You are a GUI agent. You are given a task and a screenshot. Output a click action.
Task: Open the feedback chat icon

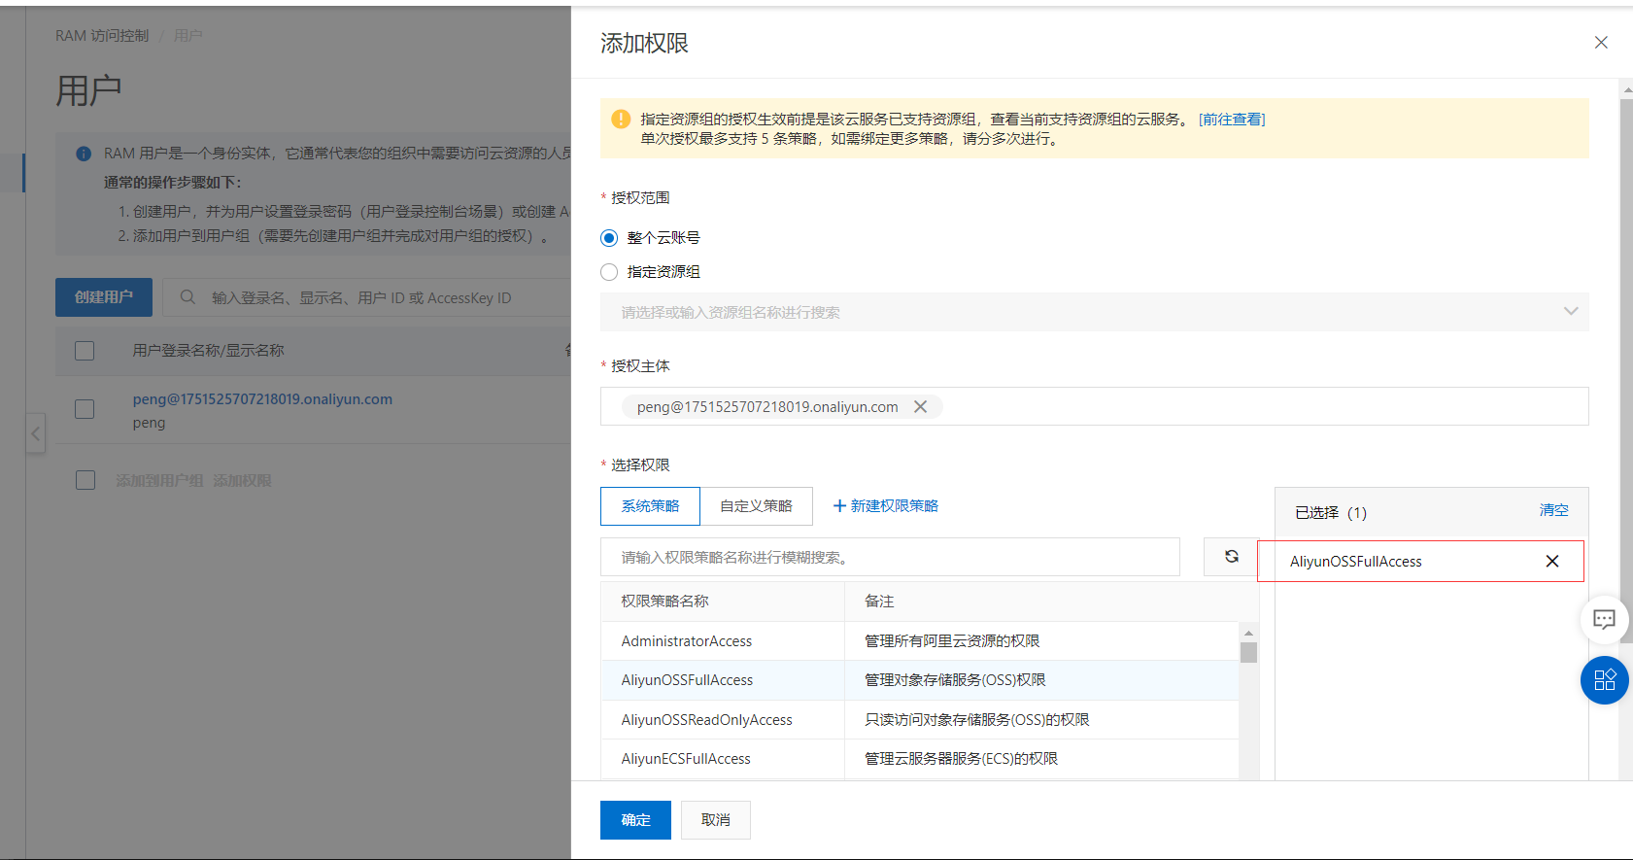coord(1604,620)
